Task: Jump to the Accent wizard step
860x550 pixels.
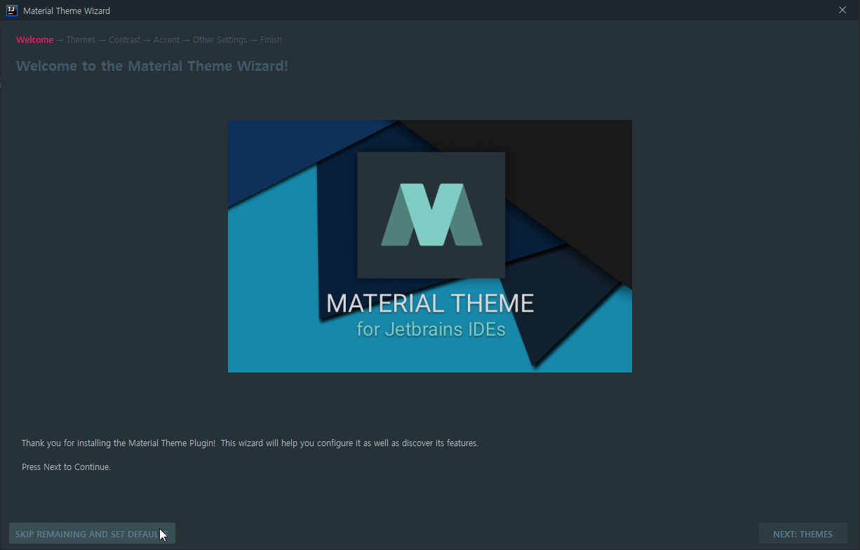Action: [x=166, y=40]
